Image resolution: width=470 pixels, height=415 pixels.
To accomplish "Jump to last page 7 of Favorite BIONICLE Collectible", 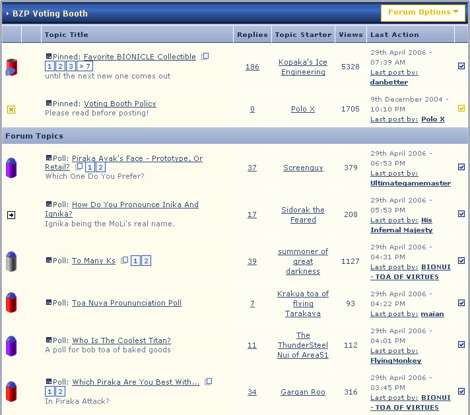I will coord(85,66).
